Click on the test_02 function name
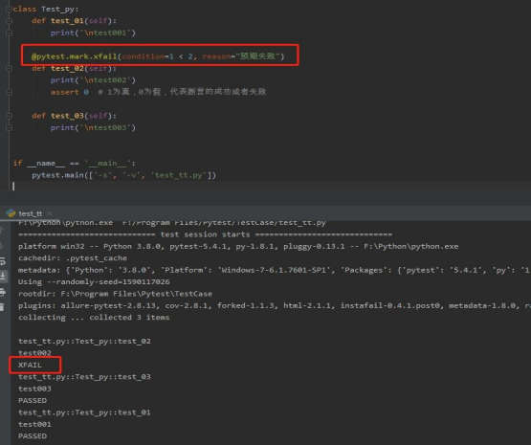This screenshot has width=531, height=445. click(x=67, y=68)
